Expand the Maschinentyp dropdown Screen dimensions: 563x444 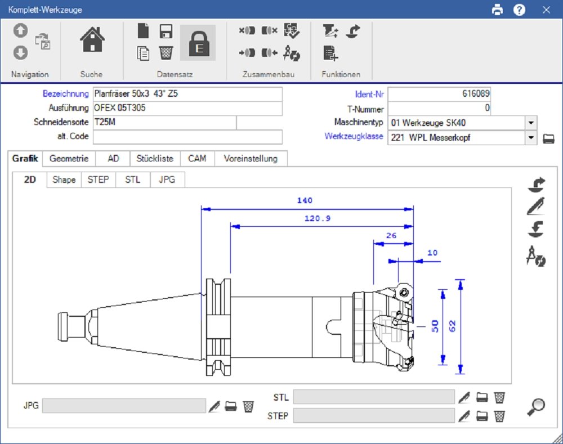(530, 123)
